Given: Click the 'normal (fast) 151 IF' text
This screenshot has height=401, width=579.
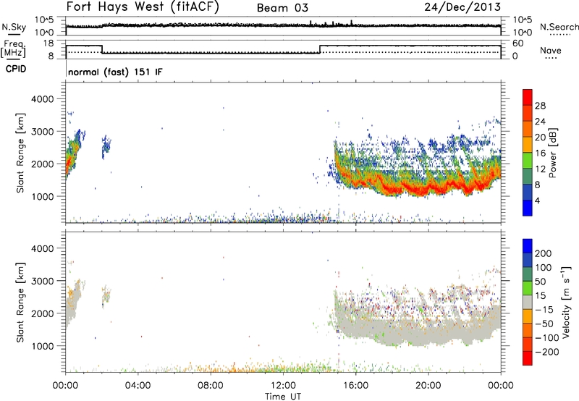Looking at the screenshot, I should click(115, 72).
